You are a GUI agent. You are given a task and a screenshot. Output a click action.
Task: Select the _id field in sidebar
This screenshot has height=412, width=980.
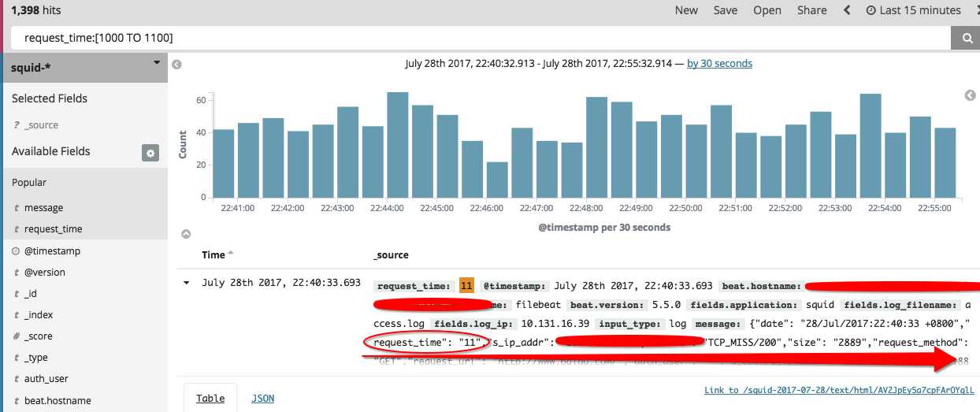(x=31, y=293)
